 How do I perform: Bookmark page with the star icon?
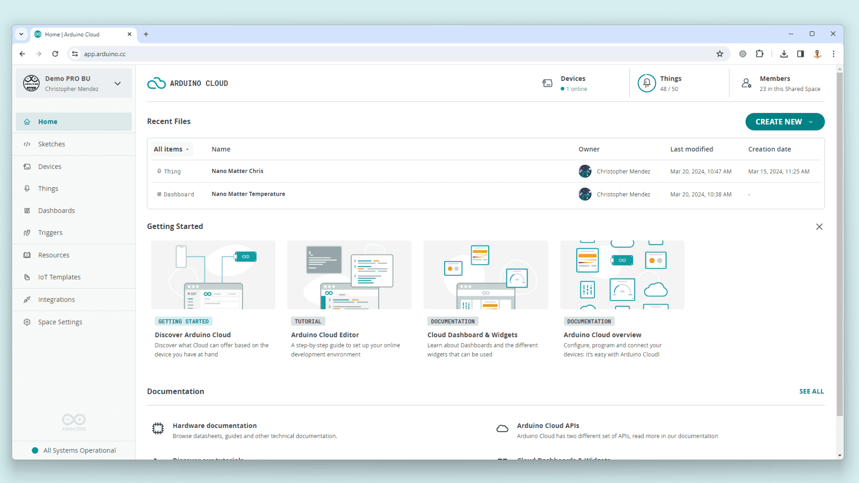720,54
